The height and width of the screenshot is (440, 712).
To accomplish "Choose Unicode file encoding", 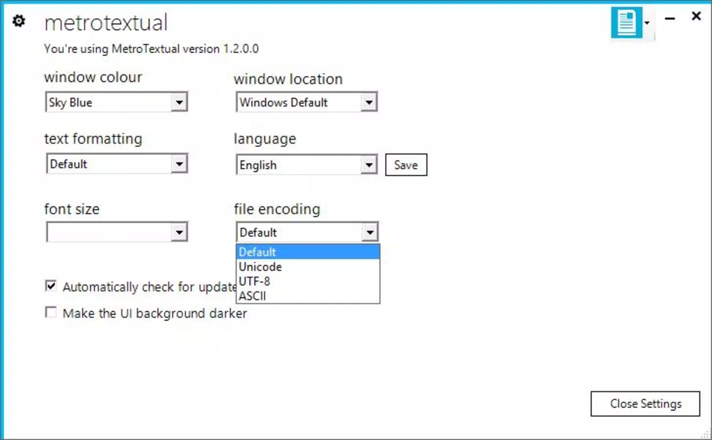I will 308,267.
